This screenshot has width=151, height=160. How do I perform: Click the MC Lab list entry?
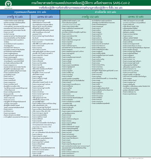45,132
